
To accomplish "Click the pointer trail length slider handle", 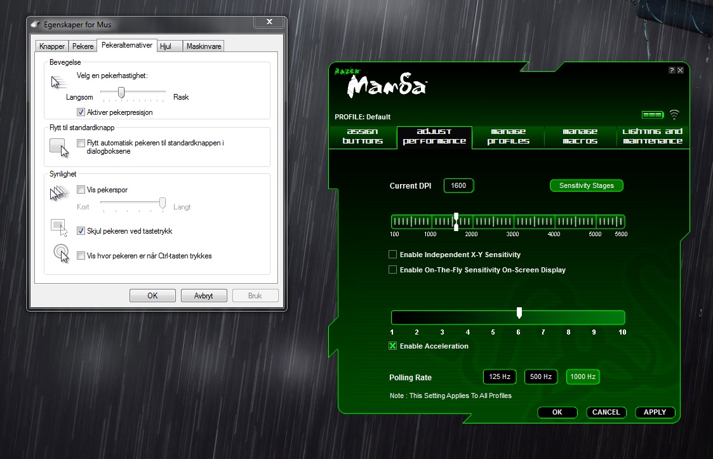I will [x=163, y=203].
